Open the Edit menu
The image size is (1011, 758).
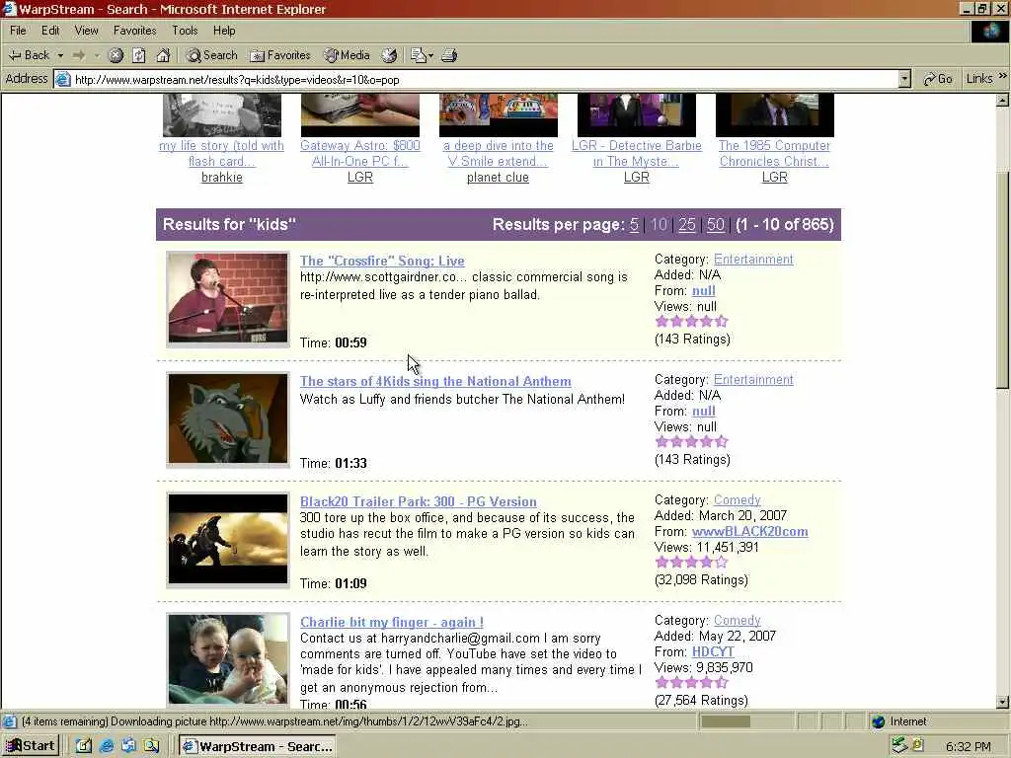(x=50, y=31)
